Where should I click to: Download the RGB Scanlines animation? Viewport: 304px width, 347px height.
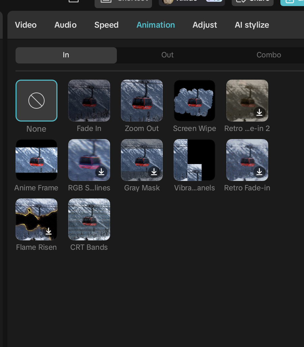coord(101,172)
